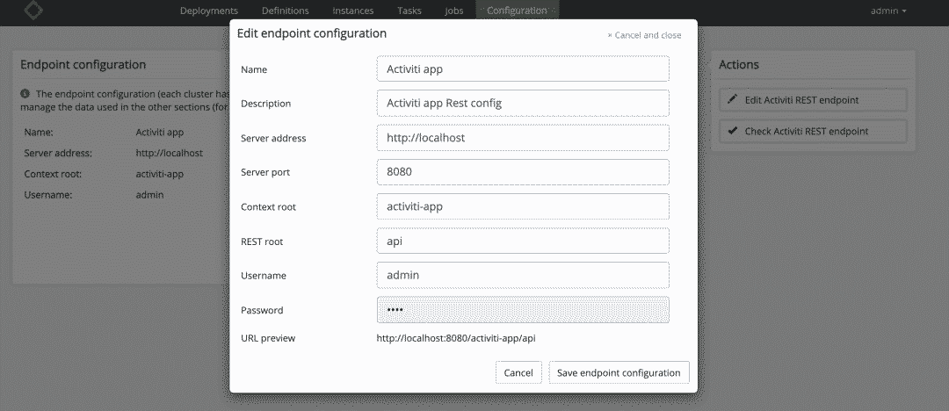
Task: Click the Activiti diamond logo icon
Action: 33,9
